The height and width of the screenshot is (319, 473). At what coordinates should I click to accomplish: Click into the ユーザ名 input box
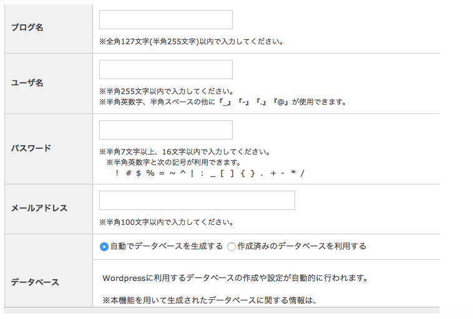pyautogui.click(x=166, y=69)
